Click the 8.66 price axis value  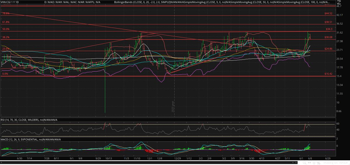pos(339,111)
